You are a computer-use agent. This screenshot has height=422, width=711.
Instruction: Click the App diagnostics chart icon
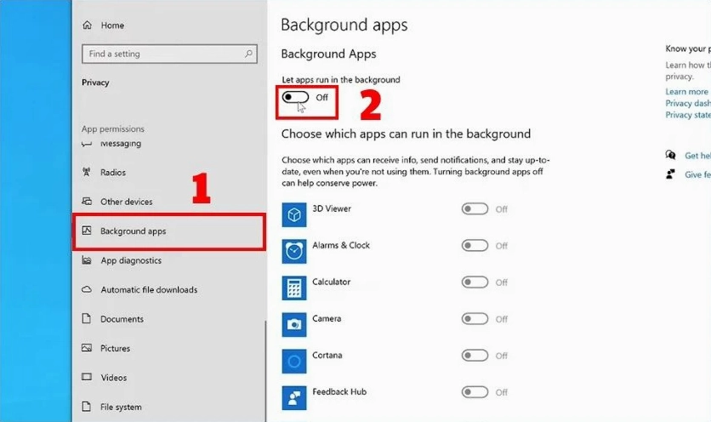tap(87, 260)
